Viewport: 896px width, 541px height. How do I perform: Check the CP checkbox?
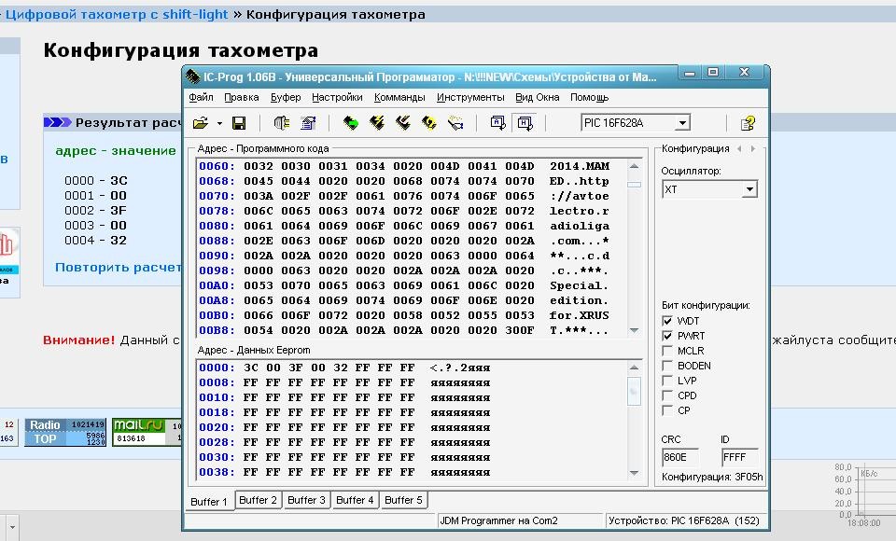pos(666,410)
